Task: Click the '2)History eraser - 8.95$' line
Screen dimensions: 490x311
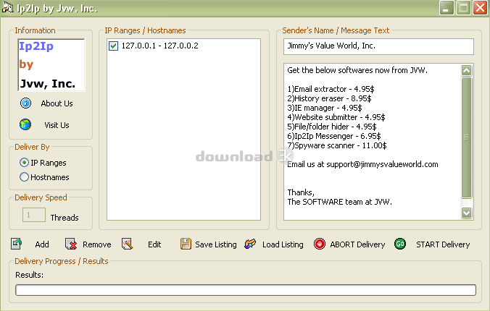Action: point(329,98)
